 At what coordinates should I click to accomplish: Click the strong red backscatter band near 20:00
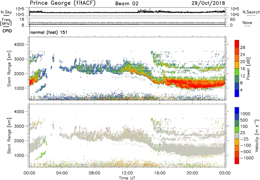pyautogui.click(x=192, y=84)
